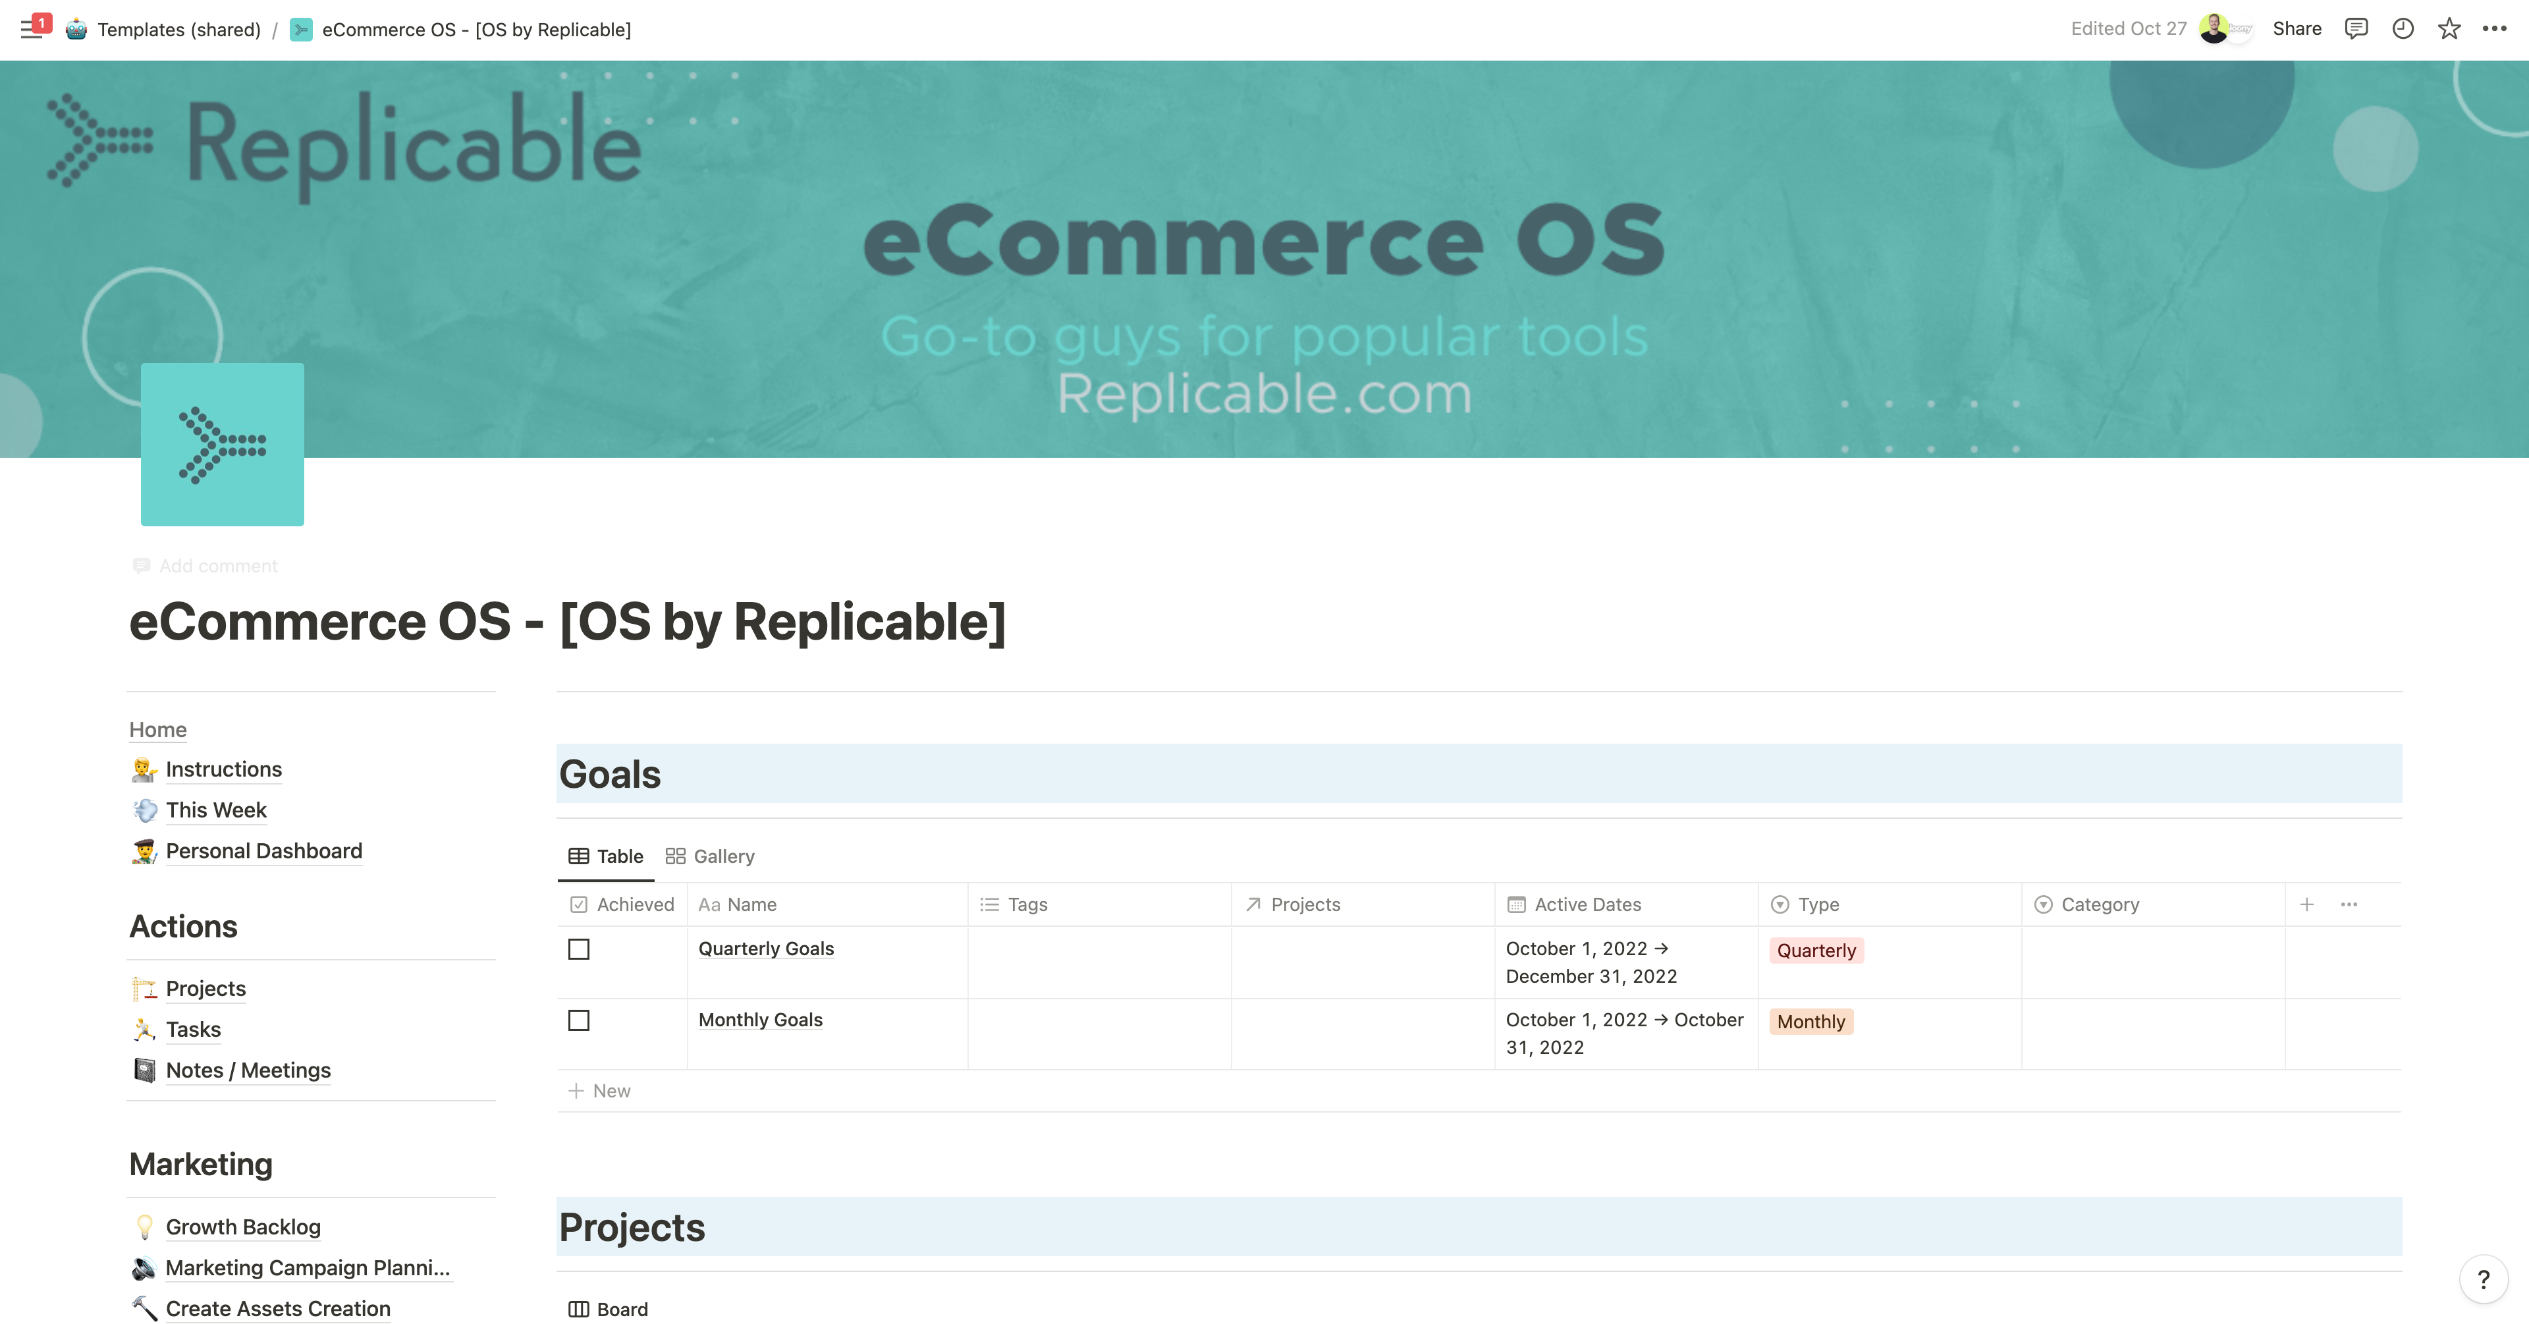This screenshot has width=2529, height=1324.
Task: Favorite this page with star icon
Action: (2449, 28)
